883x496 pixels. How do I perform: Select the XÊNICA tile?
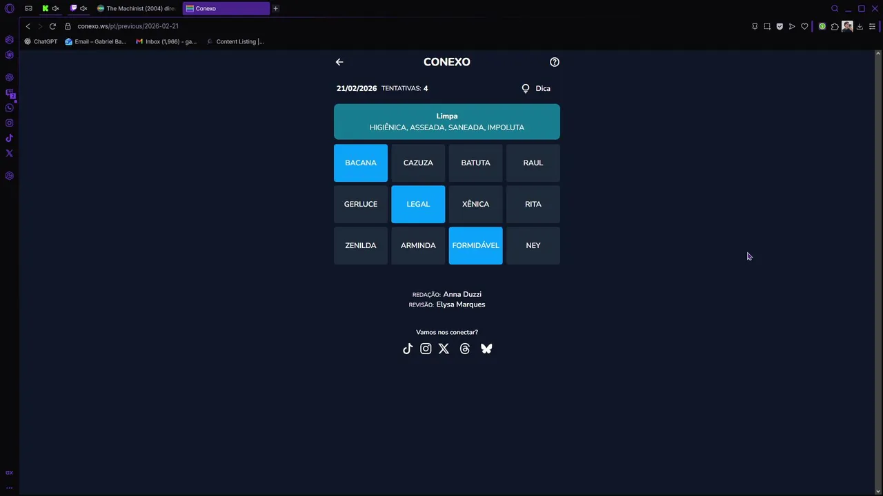[476, 204]
